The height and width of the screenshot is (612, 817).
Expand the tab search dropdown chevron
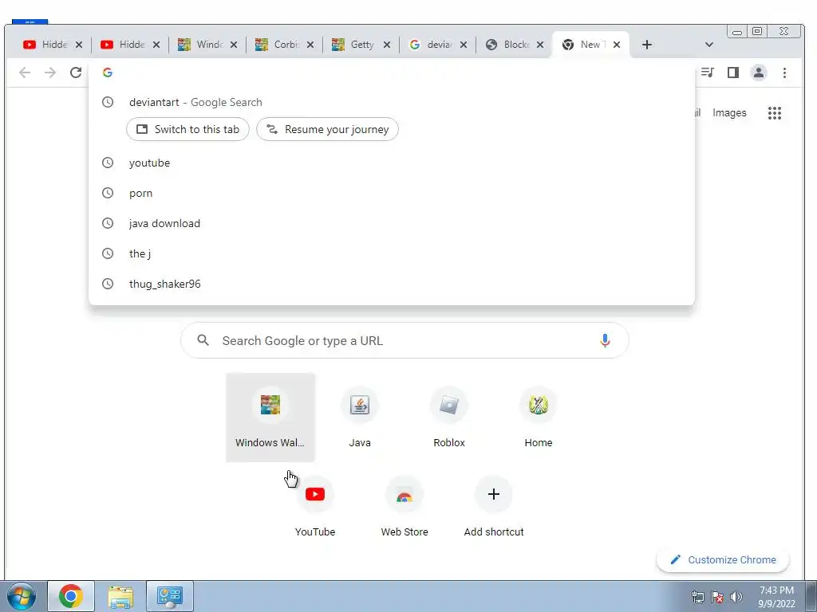[x=708, y=45]
